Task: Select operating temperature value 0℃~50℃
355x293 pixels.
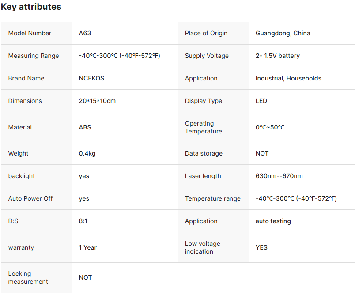Action: (270, 127)
